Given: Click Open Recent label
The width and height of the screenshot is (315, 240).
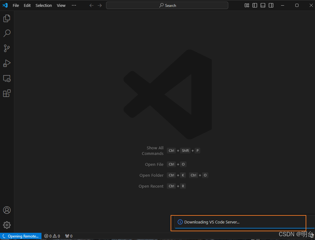Looking at the screenshot, I should tap(151, 186).
